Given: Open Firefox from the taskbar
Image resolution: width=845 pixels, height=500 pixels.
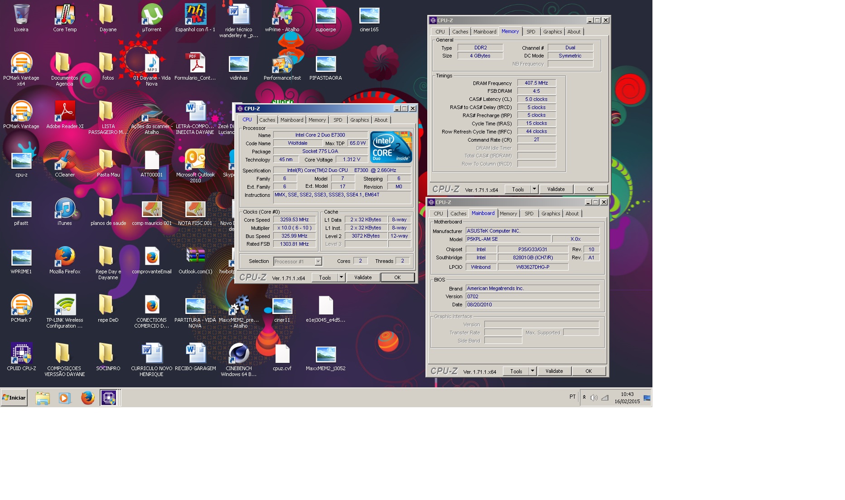Looking at the screenshot, I should click(x=87, y=398).
